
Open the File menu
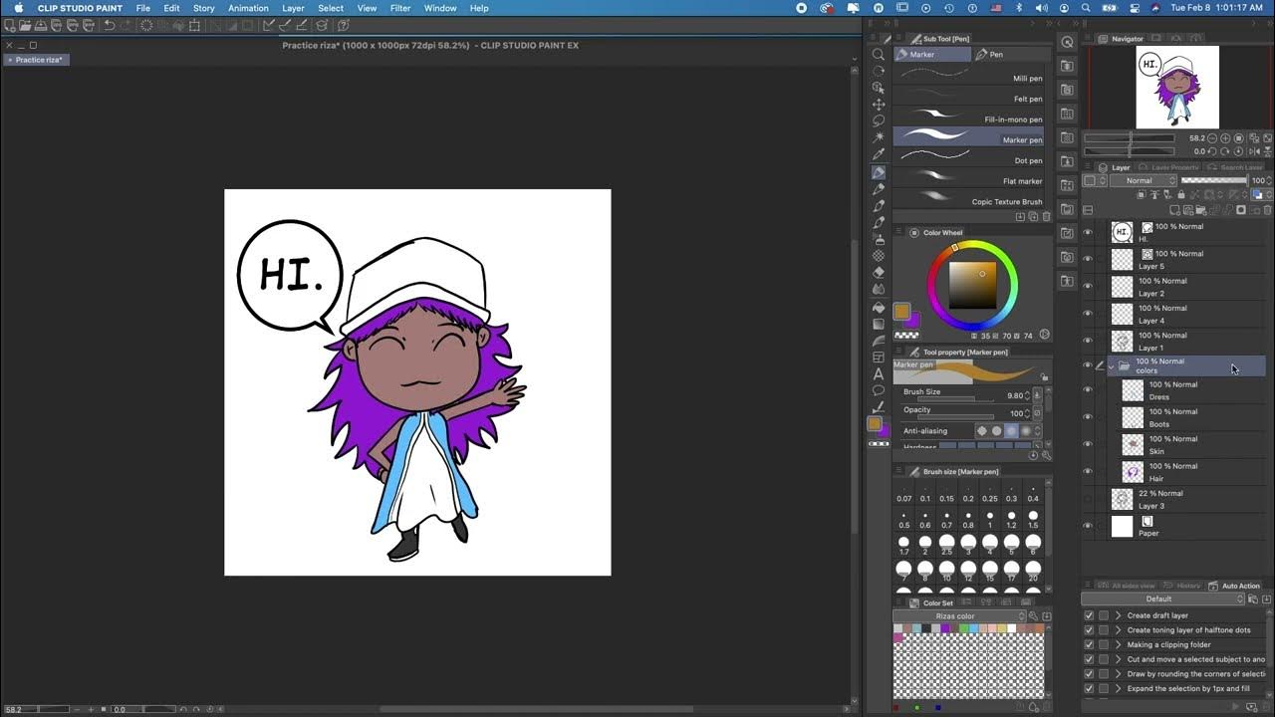(143, 8)
